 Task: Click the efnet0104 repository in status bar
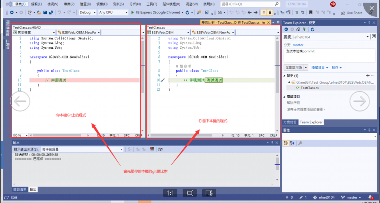point(324,197)
